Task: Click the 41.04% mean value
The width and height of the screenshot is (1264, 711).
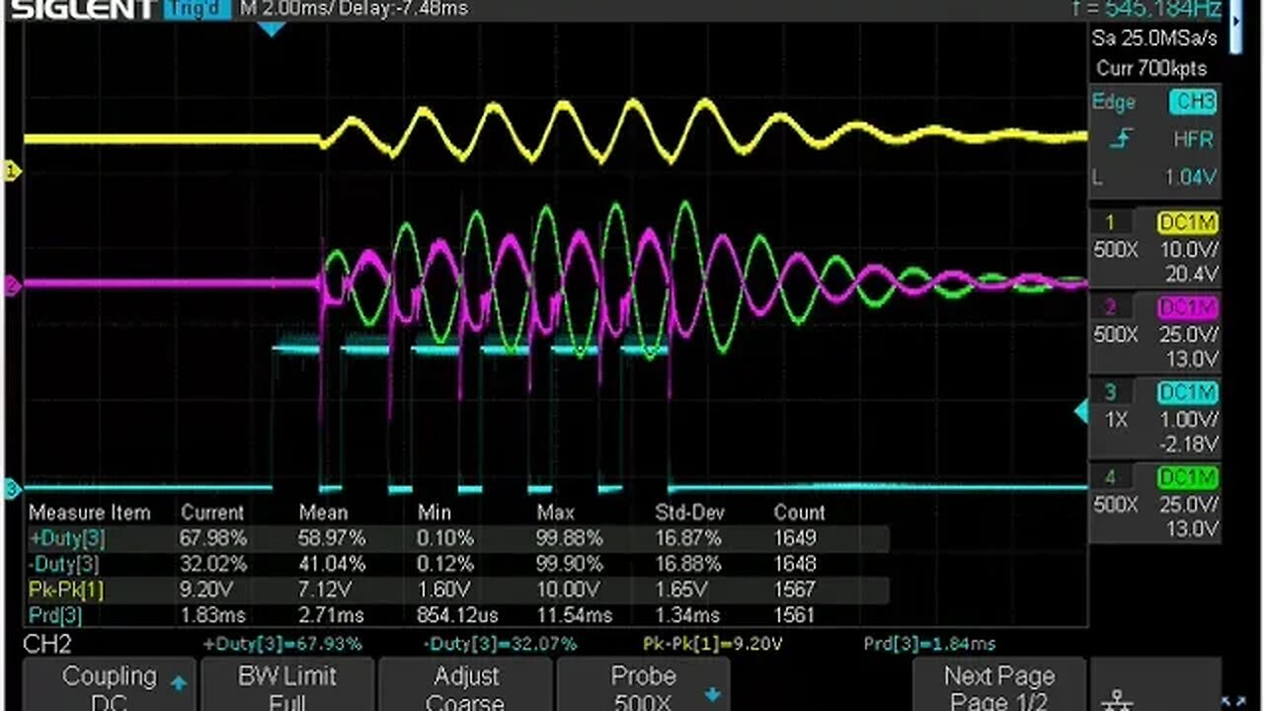Action: (332, 564)
